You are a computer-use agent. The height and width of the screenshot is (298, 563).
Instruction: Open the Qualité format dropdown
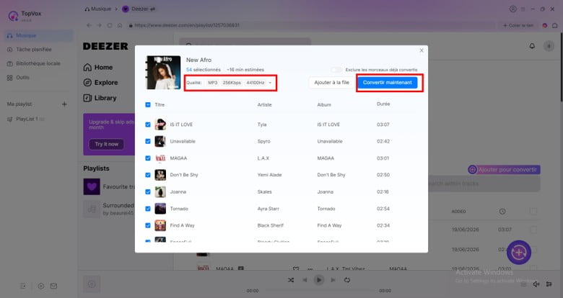[x=240, y=83]
